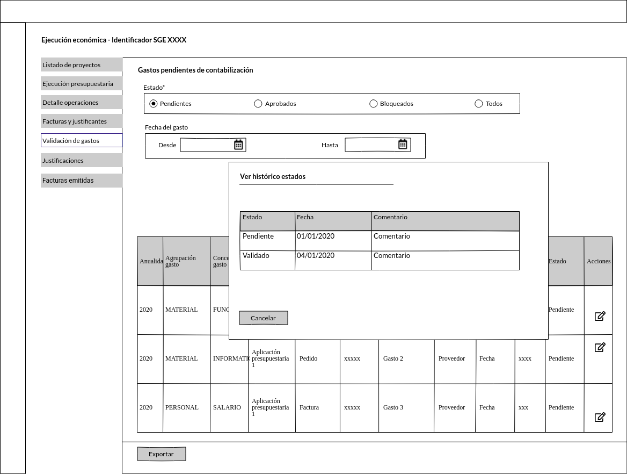The height and width of the screenshot is (474, 627).
Task: Select Validación de gastos sidebar item
Action: click(x=82, y=141)
